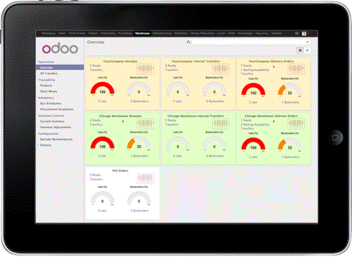
Task: Click Backorders gauge on Chicago Warehouse Receipts
Action: [x=139, y=143]
